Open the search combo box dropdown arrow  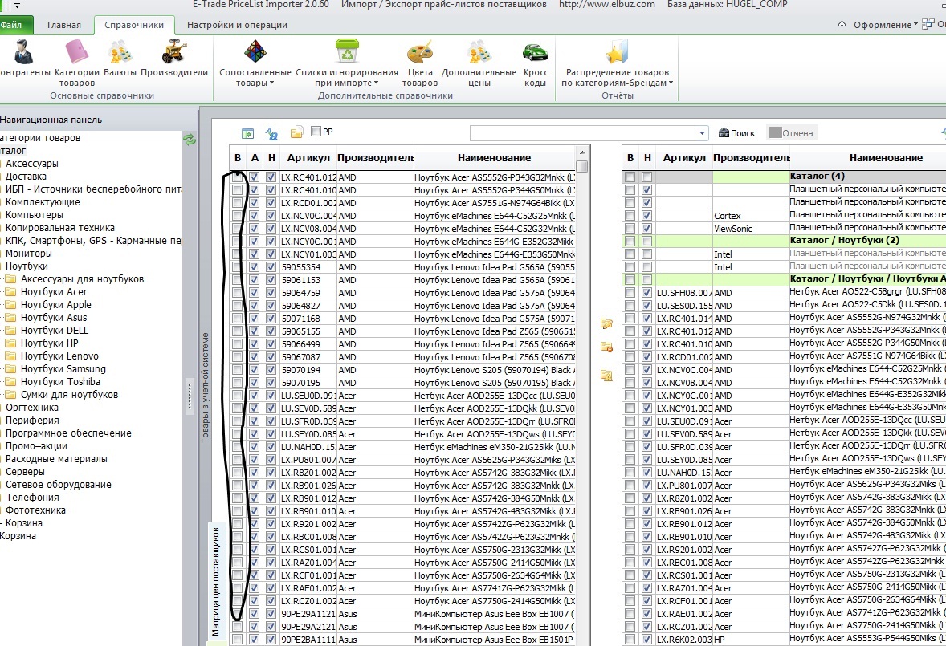click(x=702, y=133)
